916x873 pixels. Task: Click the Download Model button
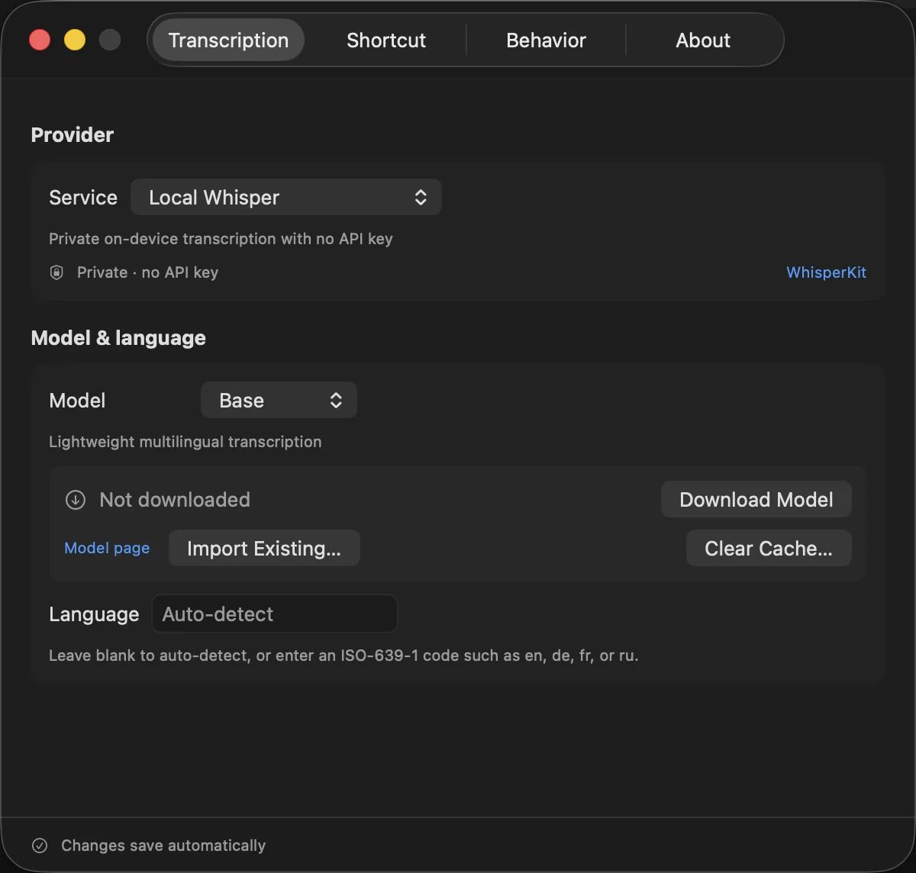(756, 500)
